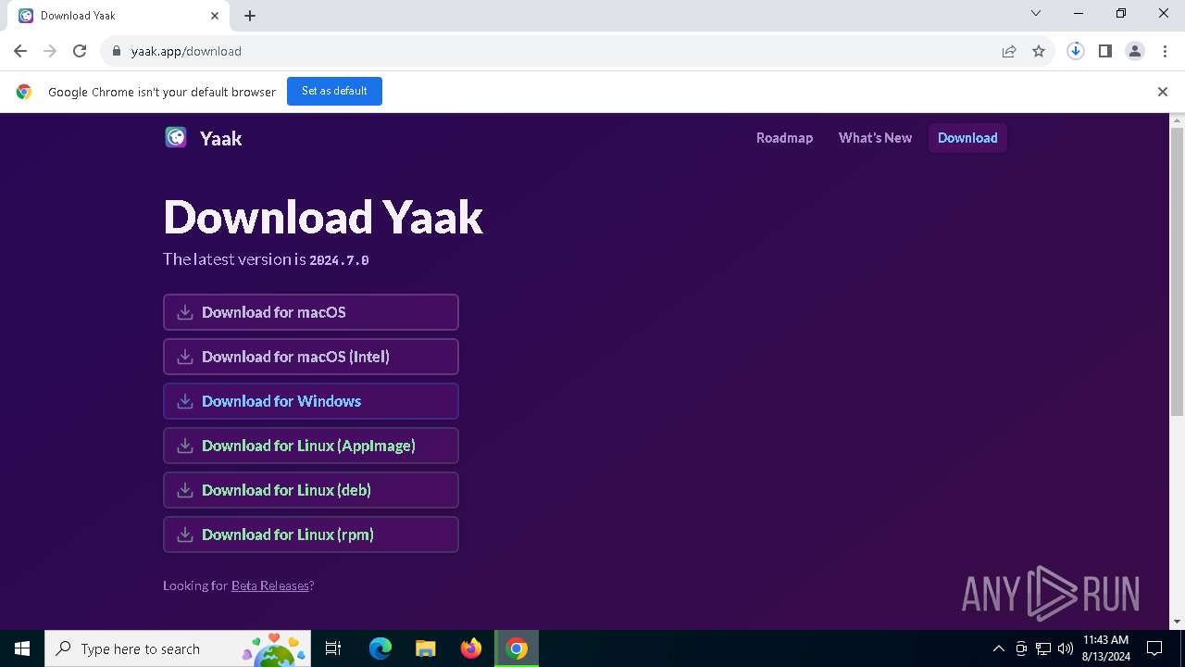Download Yaak for macOS (Intel)
Viewport: 1185px width, 667px height.
coord(311,357)
